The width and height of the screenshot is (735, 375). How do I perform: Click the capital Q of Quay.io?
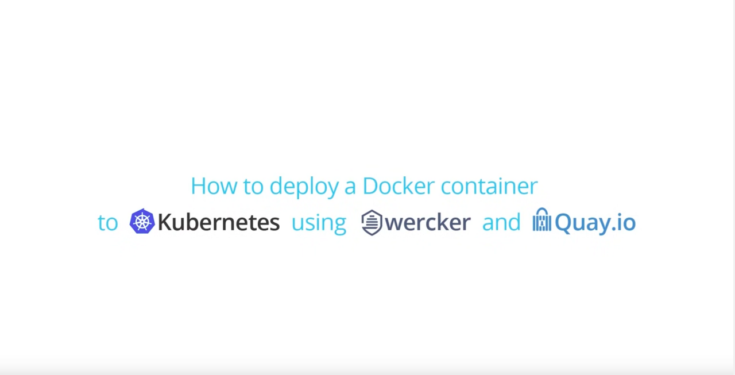pyautogui.click(x=564, y=223)
